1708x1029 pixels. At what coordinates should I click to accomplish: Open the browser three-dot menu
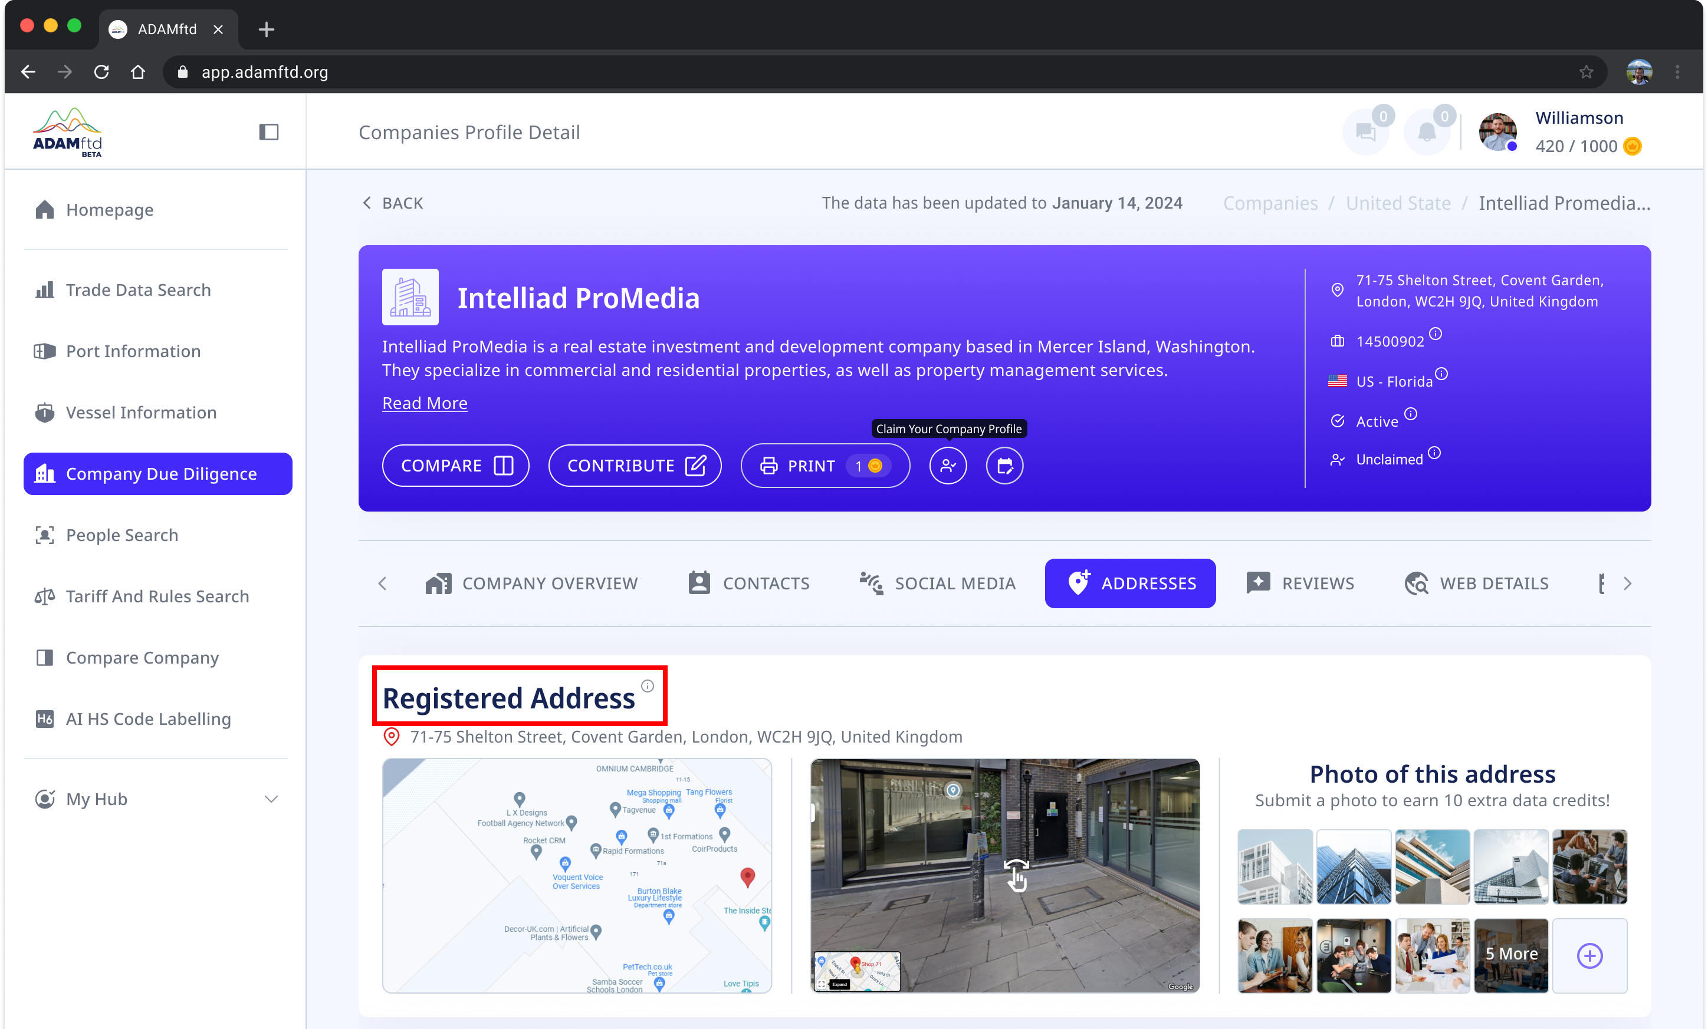(x=1677, y=71)
